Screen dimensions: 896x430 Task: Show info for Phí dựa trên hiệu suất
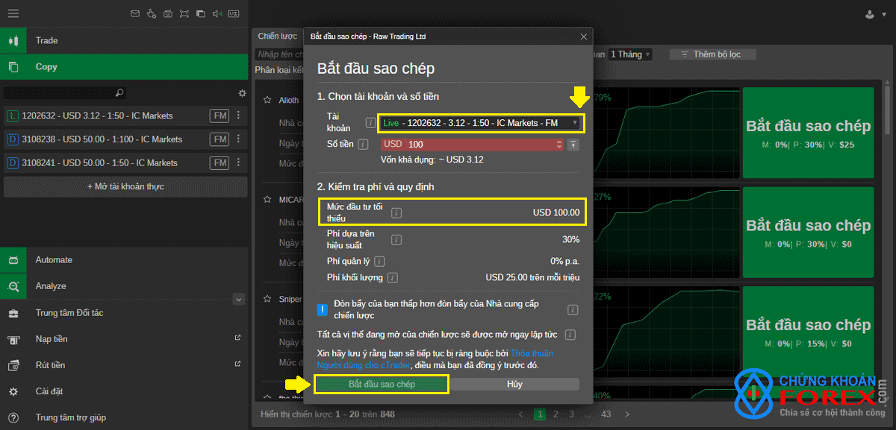tap(396, 239)
